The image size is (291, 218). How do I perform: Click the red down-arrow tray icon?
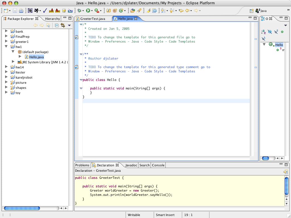pos(51,11)
